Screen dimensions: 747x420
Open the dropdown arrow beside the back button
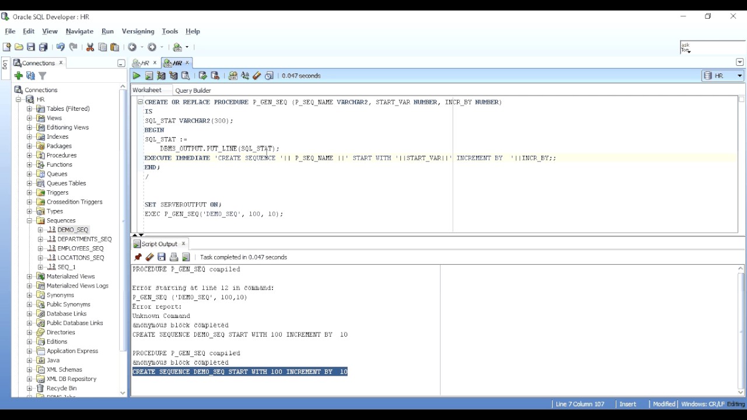[x=142, y=47]
